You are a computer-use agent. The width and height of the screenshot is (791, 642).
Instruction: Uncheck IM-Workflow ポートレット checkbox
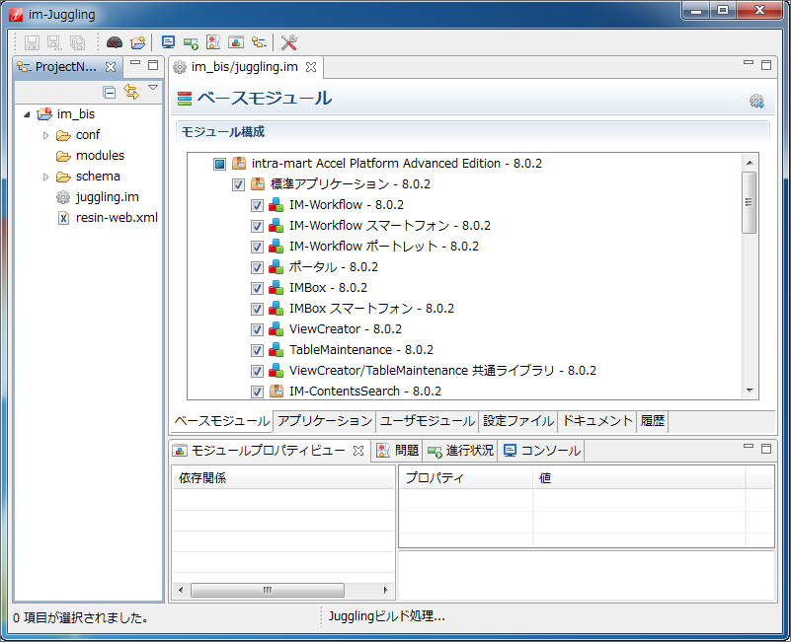pos(257,247)
